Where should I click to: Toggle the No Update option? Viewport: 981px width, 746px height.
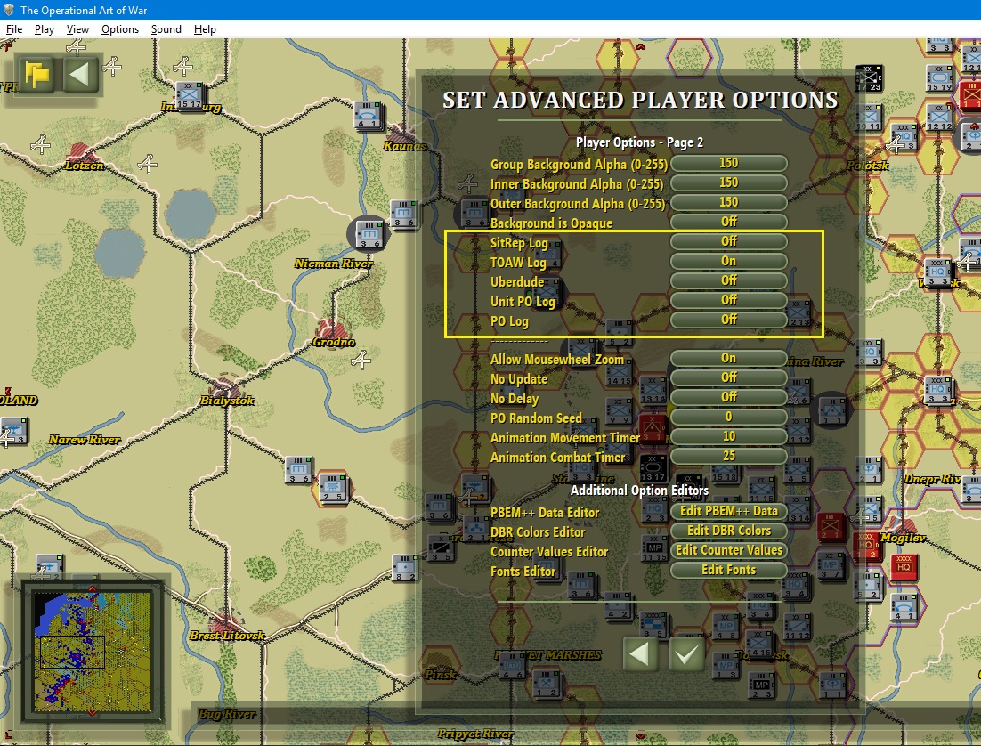[728, 377]
